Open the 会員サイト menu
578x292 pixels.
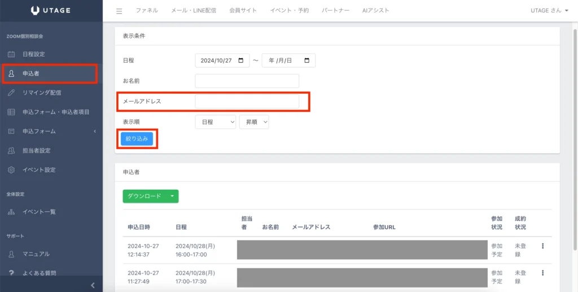tap(243, 10)
